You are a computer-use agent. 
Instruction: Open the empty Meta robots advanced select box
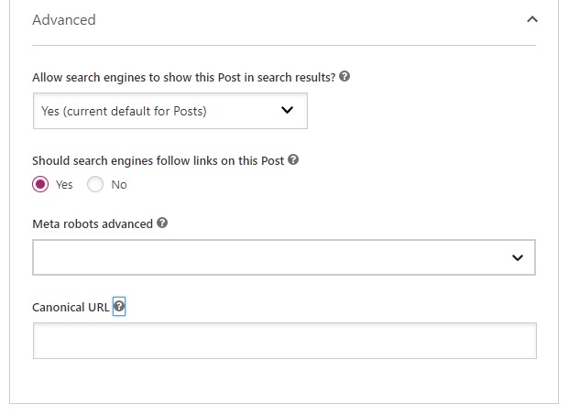(x=284, y=257)
